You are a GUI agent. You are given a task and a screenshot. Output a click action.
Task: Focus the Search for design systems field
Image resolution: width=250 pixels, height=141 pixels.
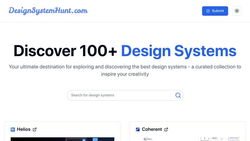click(x=125, y=95)
